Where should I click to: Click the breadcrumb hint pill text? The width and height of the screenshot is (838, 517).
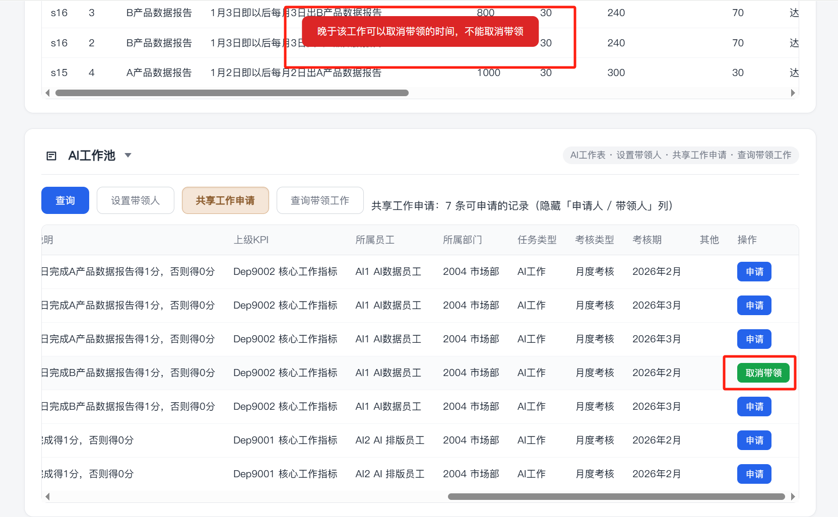681,155
